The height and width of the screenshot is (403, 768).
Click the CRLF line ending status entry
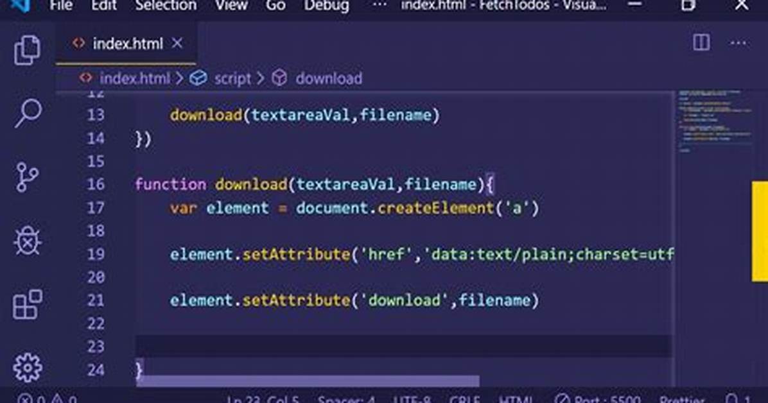coord(464,399)
